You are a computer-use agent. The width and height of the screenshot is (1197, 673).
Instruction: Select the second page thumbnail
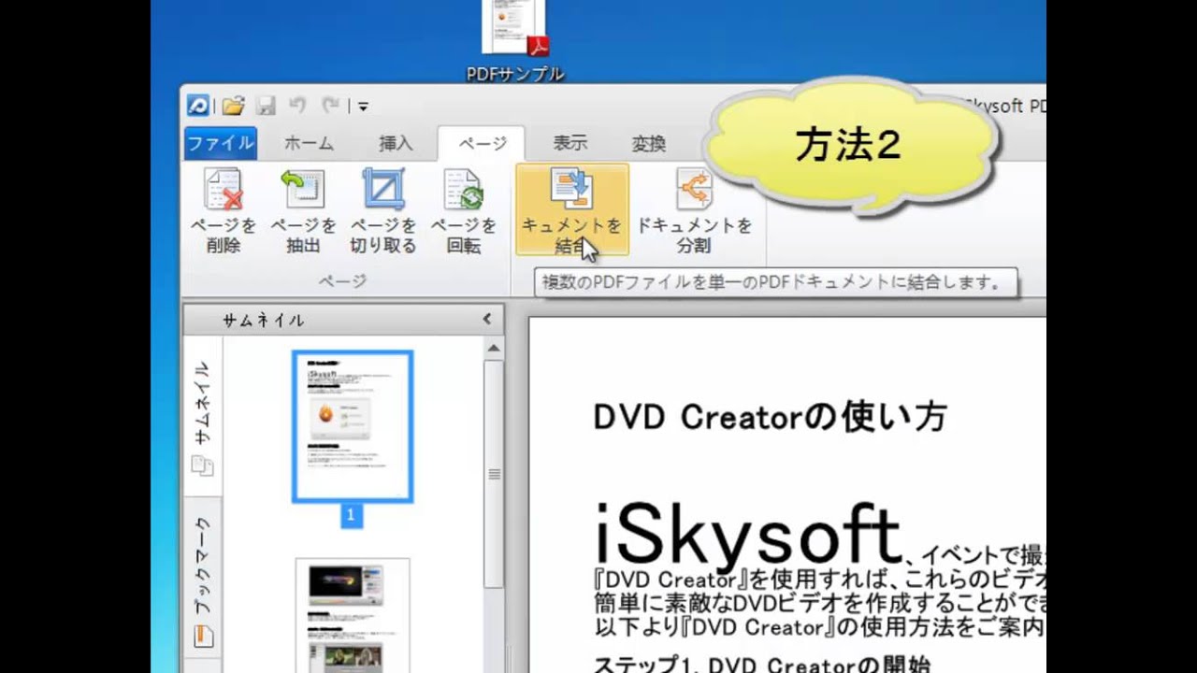coord(353,614)
